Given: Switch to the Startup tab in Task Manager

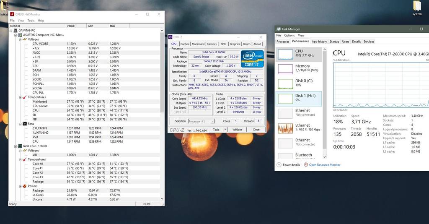Looking at the screenshot, I should point(334,42).
